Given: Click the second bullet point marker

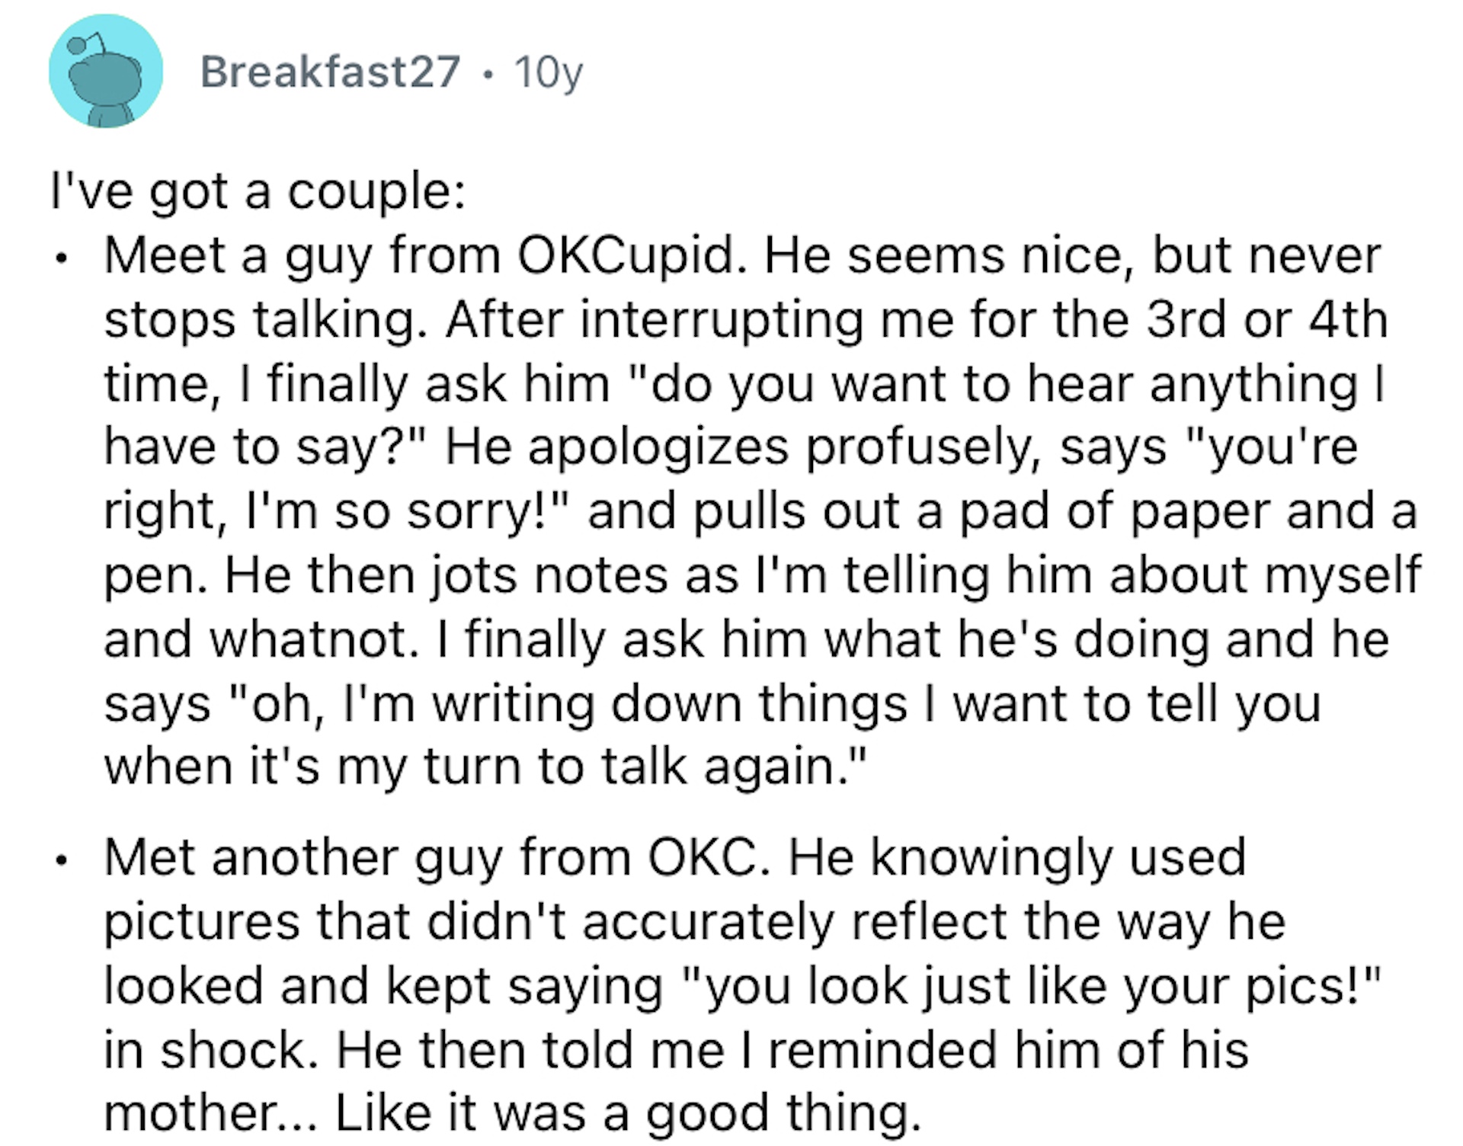Looking at the screenshot, I should tap(62, 861).
